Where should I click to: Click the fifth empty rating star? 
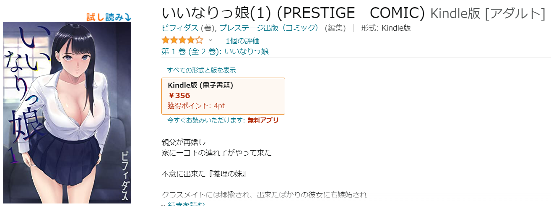point(199,40)
